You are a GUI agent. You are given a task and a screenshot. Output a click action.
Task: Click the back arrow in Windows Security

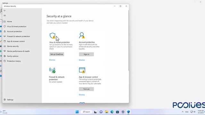pyautogui.click(x=5, y=11)
